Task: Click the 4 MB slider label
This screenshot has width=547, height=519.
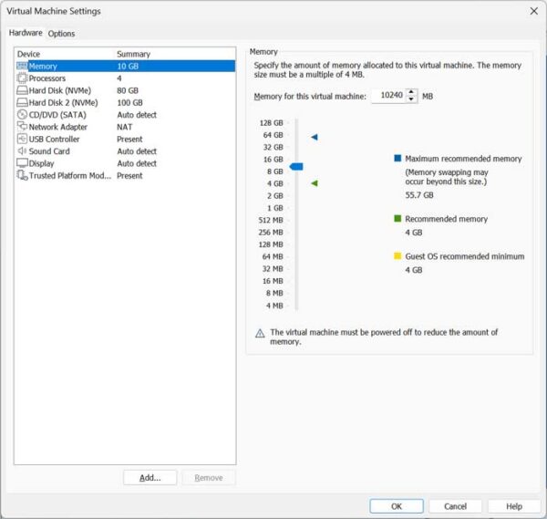Action: pyautogui.click(x=274, y=306)
